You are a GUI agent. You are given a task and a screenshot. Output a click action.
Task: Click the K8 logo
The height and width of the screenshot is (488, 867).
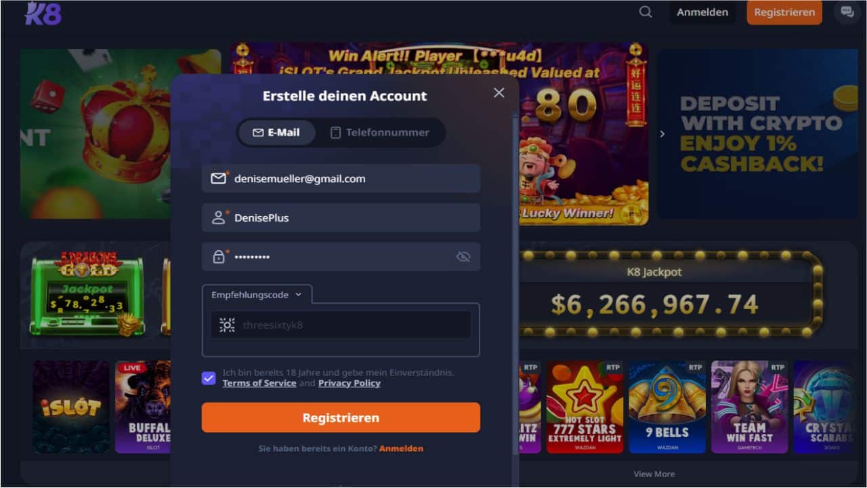pos(43,12)
